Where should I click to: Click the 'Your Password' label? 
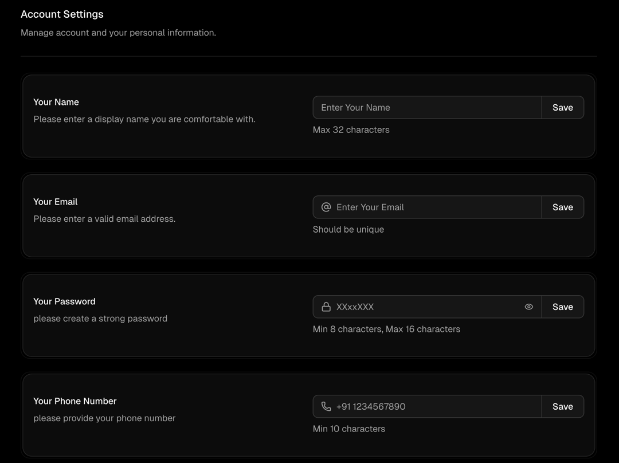pyautogui.click(x=64, y=301)
